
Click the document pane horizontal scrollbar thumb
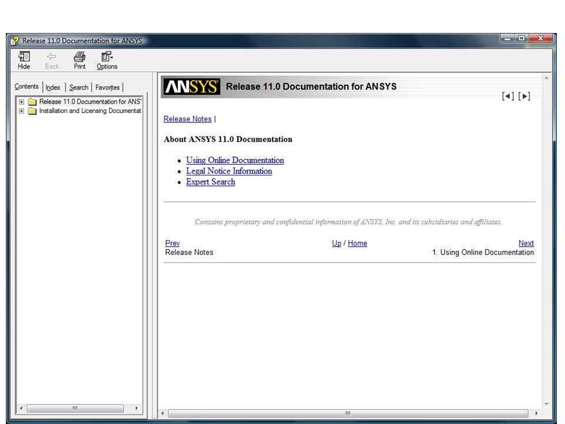click(x=348, y=413)
